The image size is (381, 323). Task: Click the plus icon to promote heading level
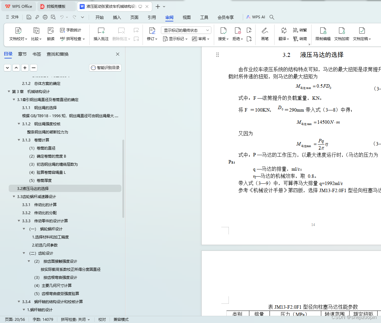pos(25,67)
